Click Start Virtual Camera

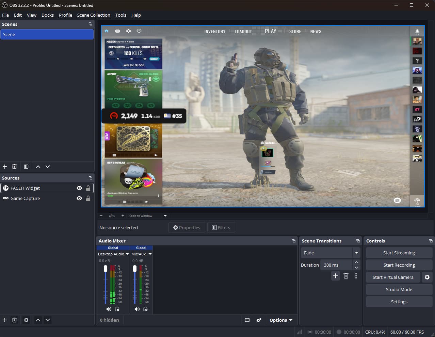393,277
